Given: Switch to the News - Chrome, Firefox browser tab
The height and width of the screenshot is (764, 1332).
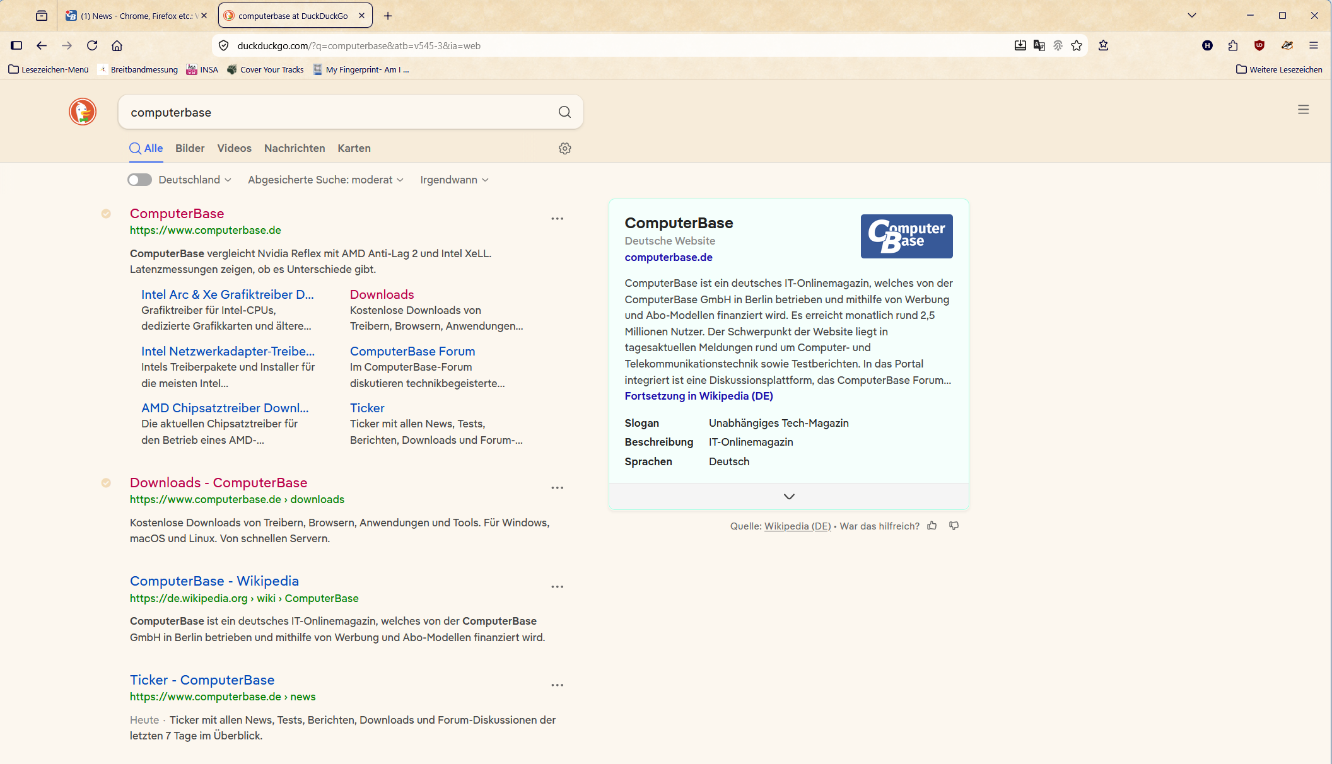Looking at the screenshot, I should click(x=136, y=16).
